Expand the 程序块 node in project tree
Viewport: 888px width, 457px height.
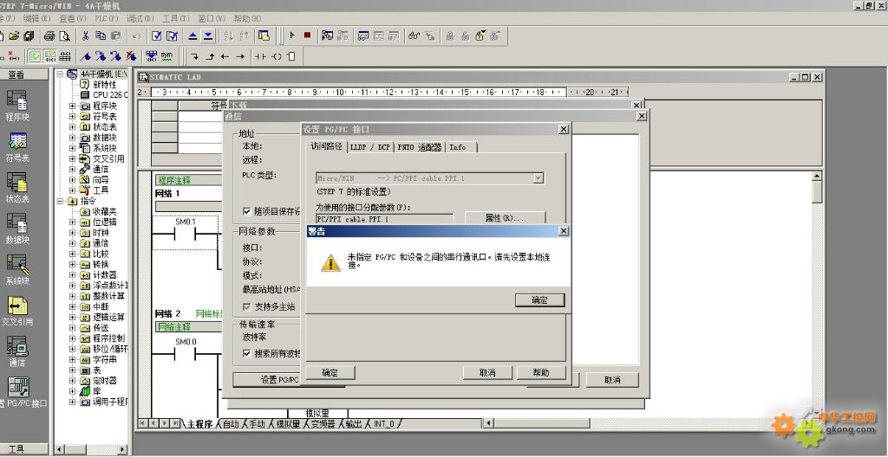click(73, 106)
